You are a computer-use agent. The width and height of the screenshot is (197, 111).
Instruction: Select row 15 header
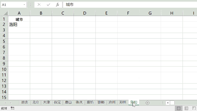[x=4, y=97]
